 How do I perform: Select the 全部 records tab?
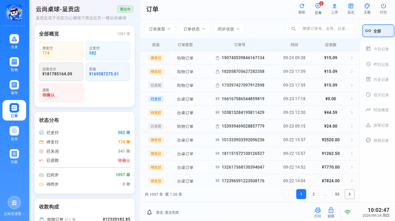pos(378,31)
